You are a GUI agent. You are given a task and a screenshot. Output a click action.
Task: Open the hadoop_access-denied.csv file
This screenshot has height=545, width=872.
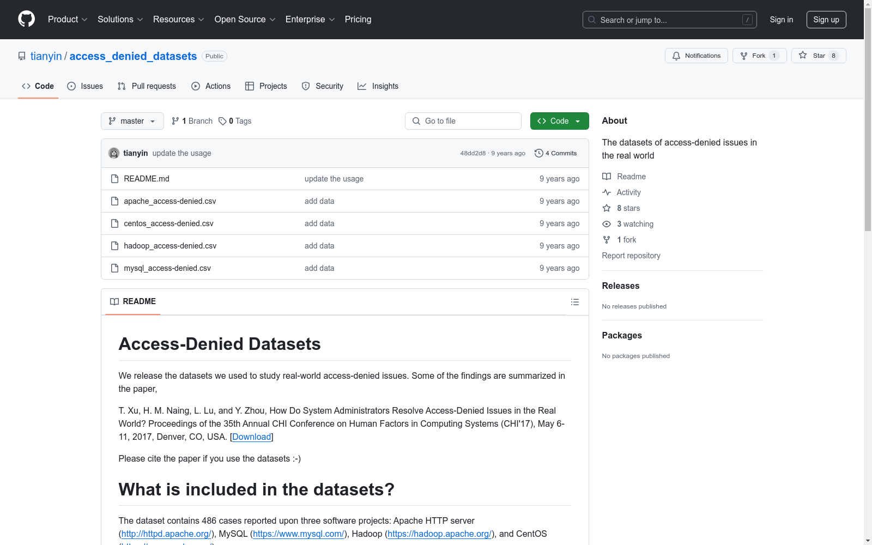(170, 246)
